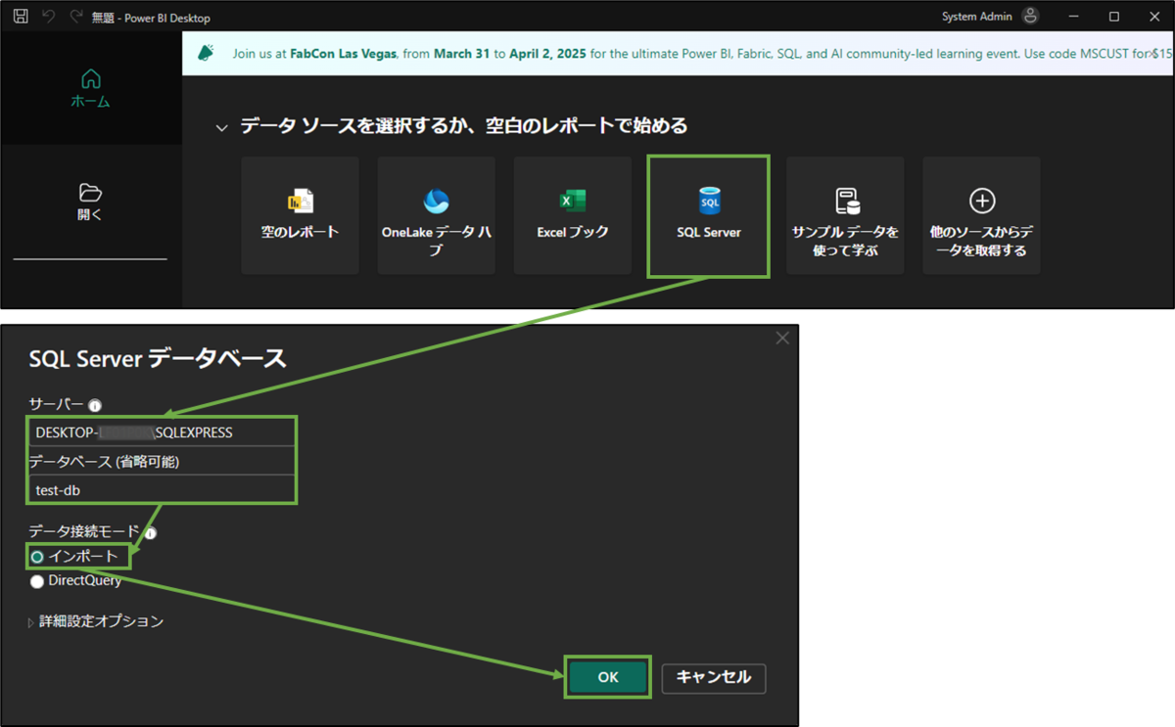The height and width of the screenshot is (727, 1175).
Task: Click the Undo arrow in title bar
Action: click(x=48, y=18)
